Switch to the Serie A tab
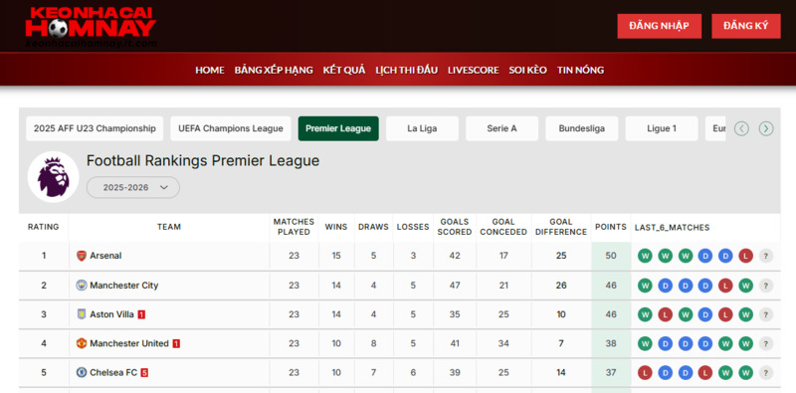 [x=501, y=129]
